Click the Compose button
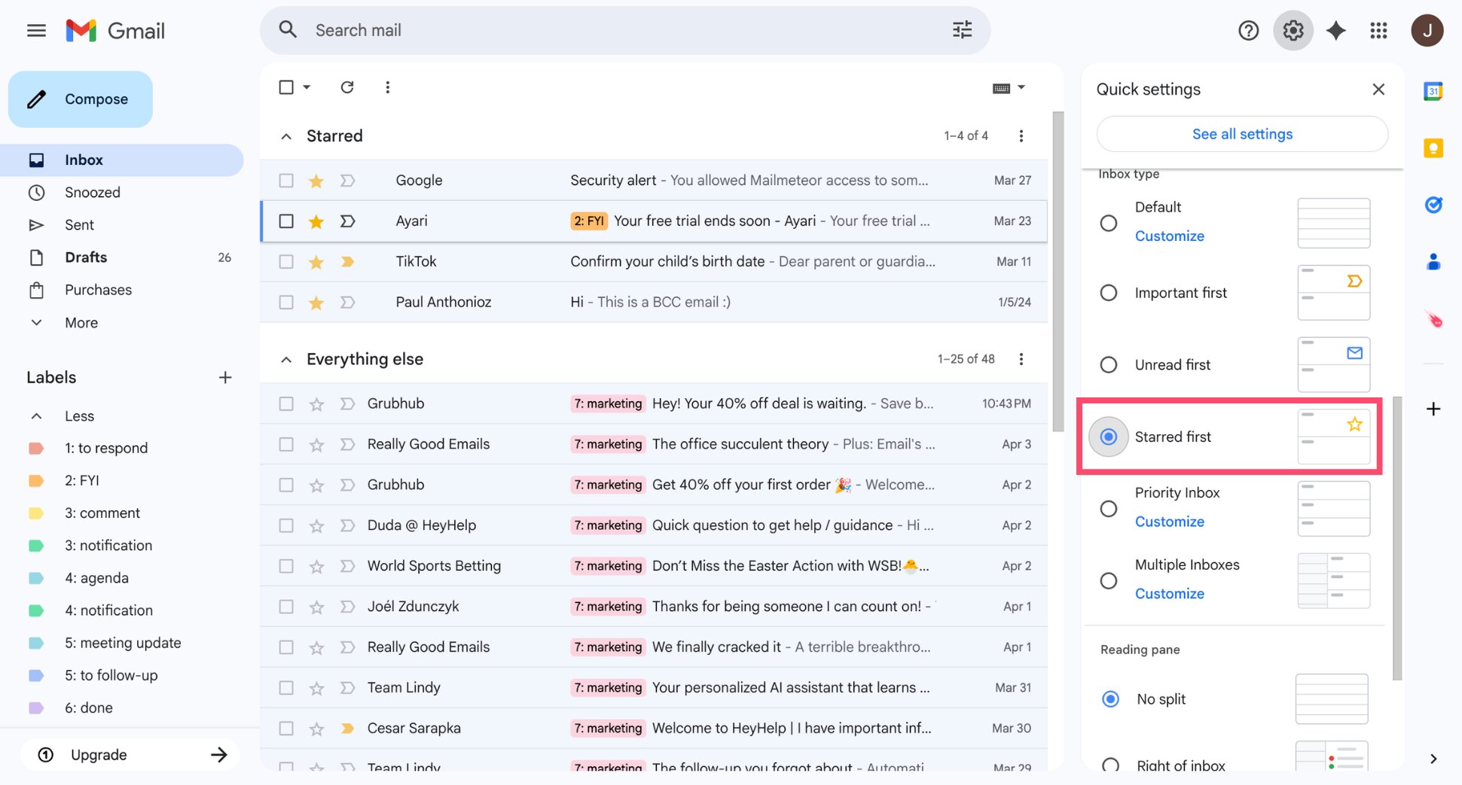Viewport: 1462px width, 785px height. [81, 99]
